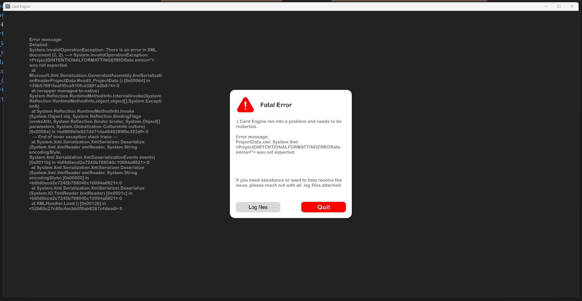
Task: Click the Card Engine window title text
Action: tap(21, 7)
